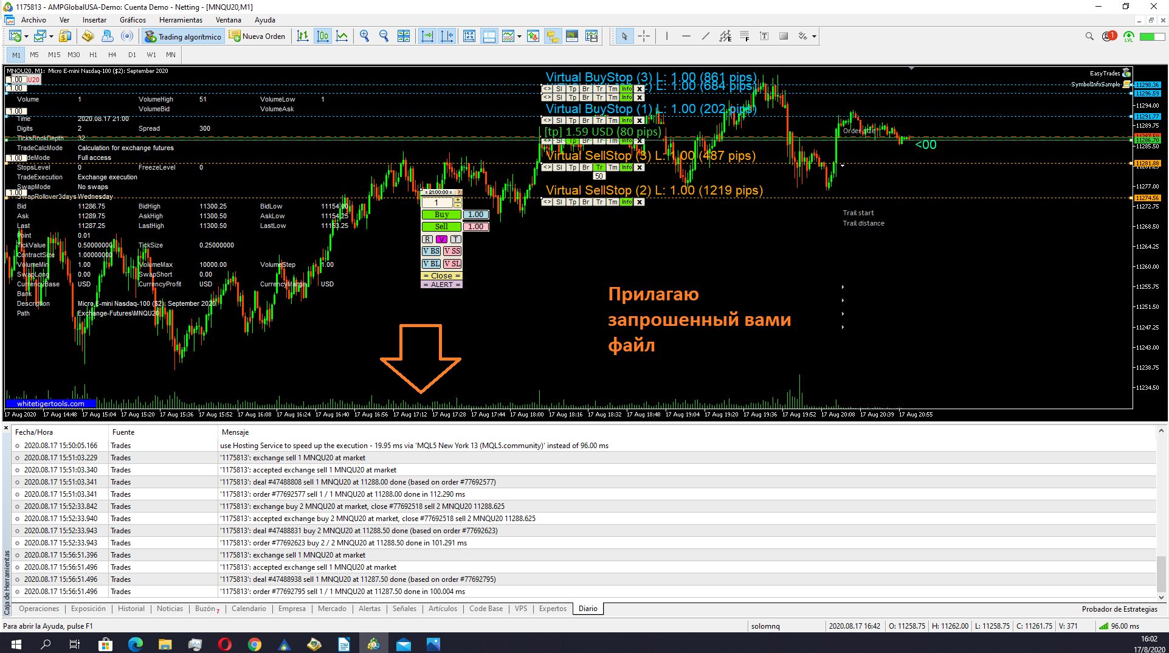Zoom out of the chart
1169x653 pixels.
pyautogui.click(x=384, y=36)
